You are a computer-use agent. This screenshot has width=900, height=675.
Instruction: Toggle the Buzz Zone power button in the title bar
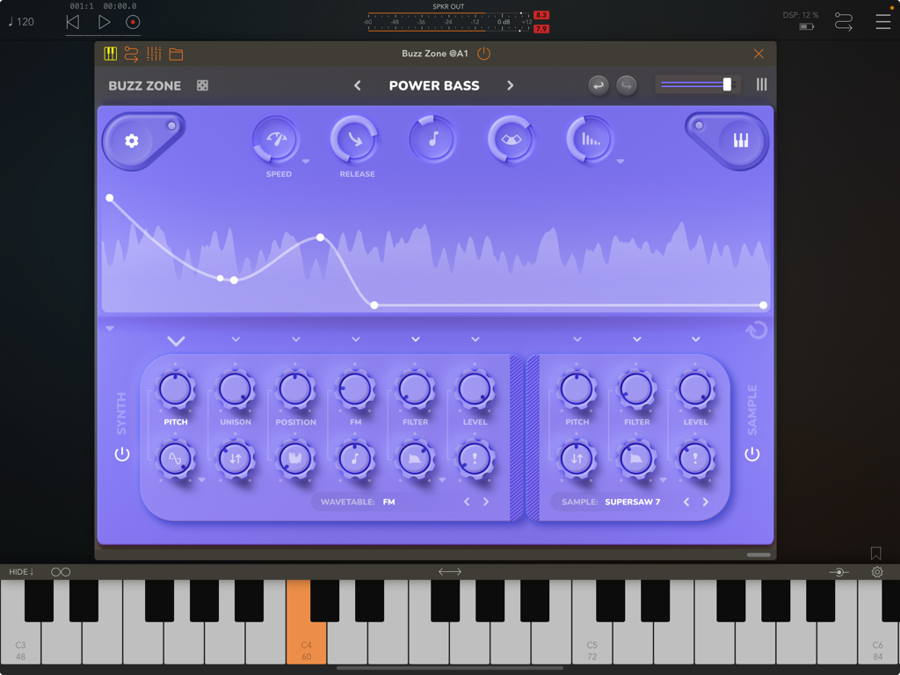pos(483,53)
